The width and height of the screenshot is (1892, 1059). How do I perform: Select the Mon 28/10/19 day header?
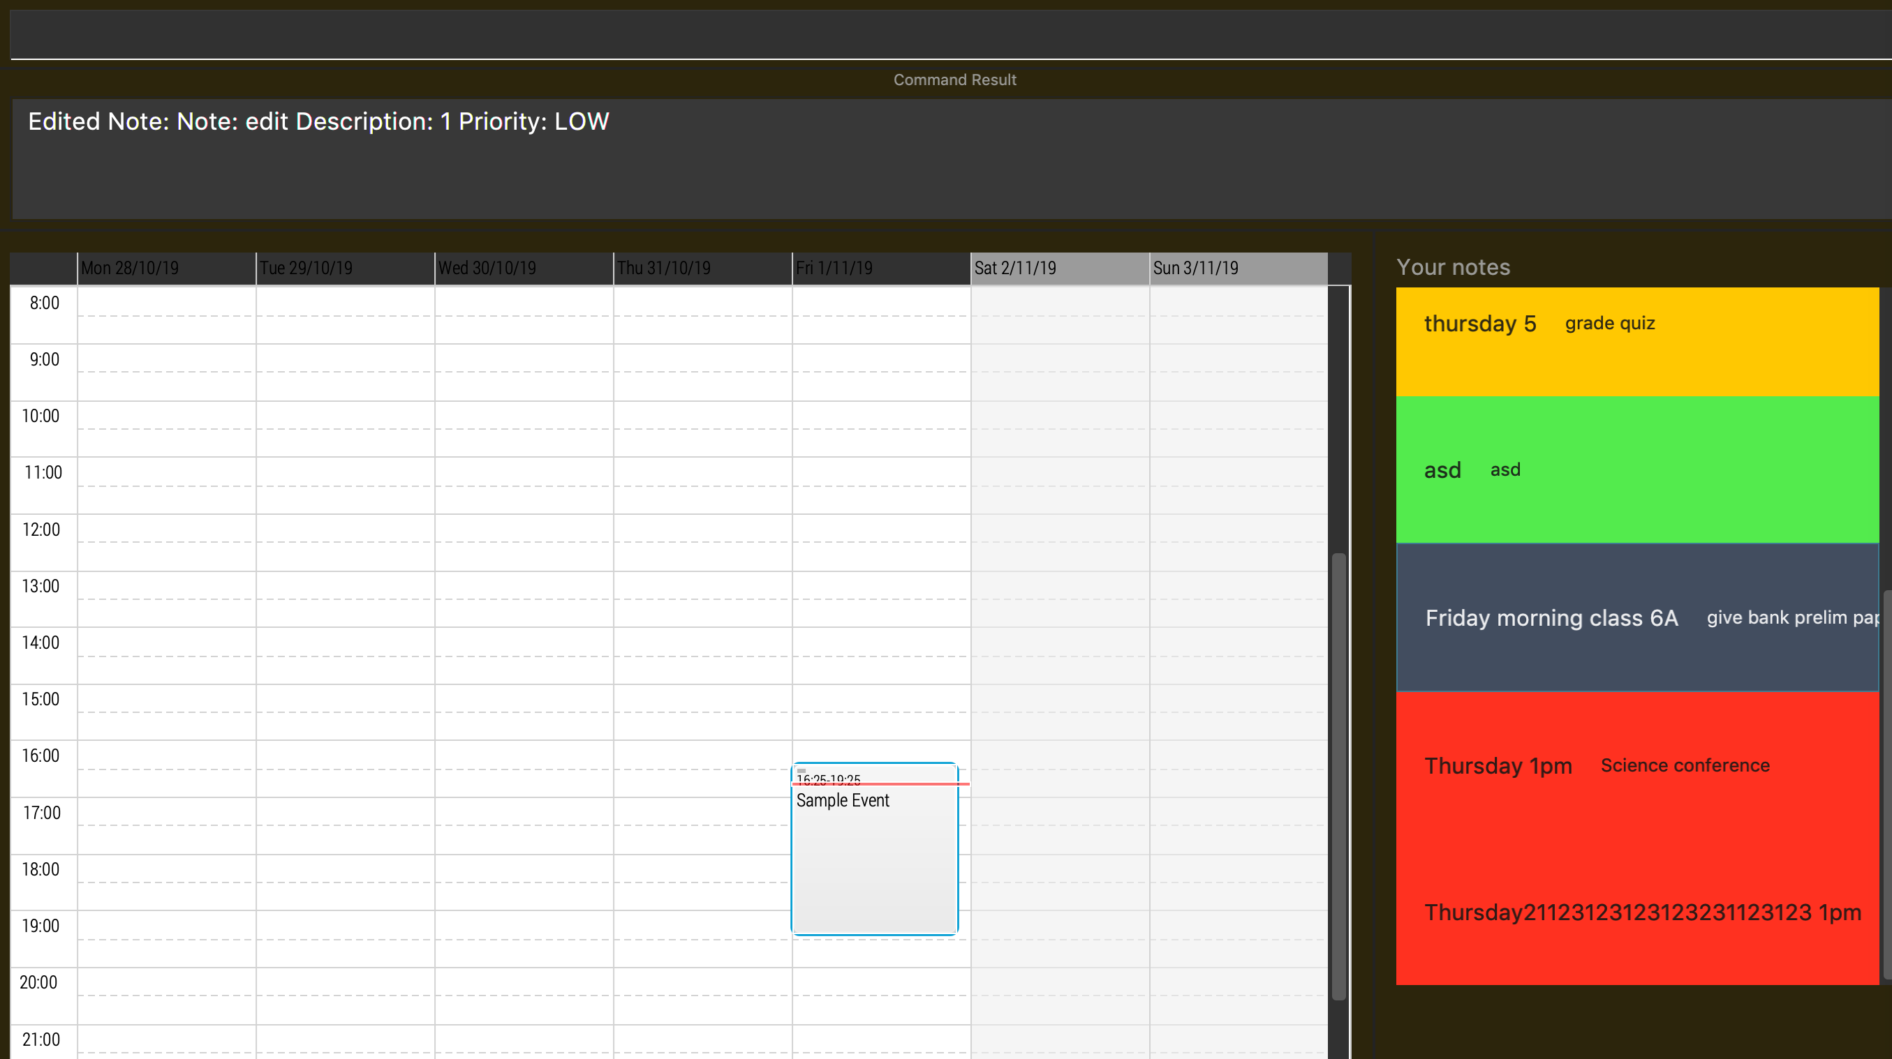point(166,268)
